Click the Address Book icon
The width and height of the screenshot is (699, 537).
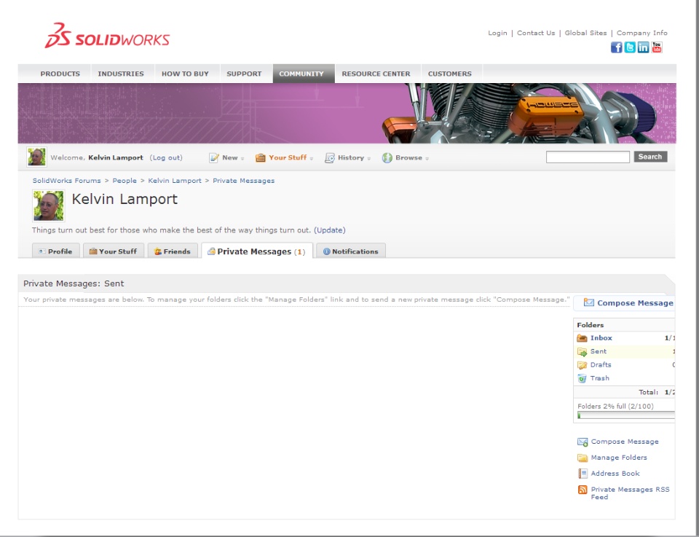point(582,473)
